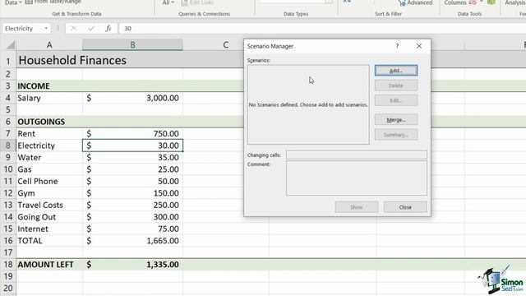The width and height of the screenshot is (526, 296).
Task: Select the Gym label cell
Action: [49, 193]
